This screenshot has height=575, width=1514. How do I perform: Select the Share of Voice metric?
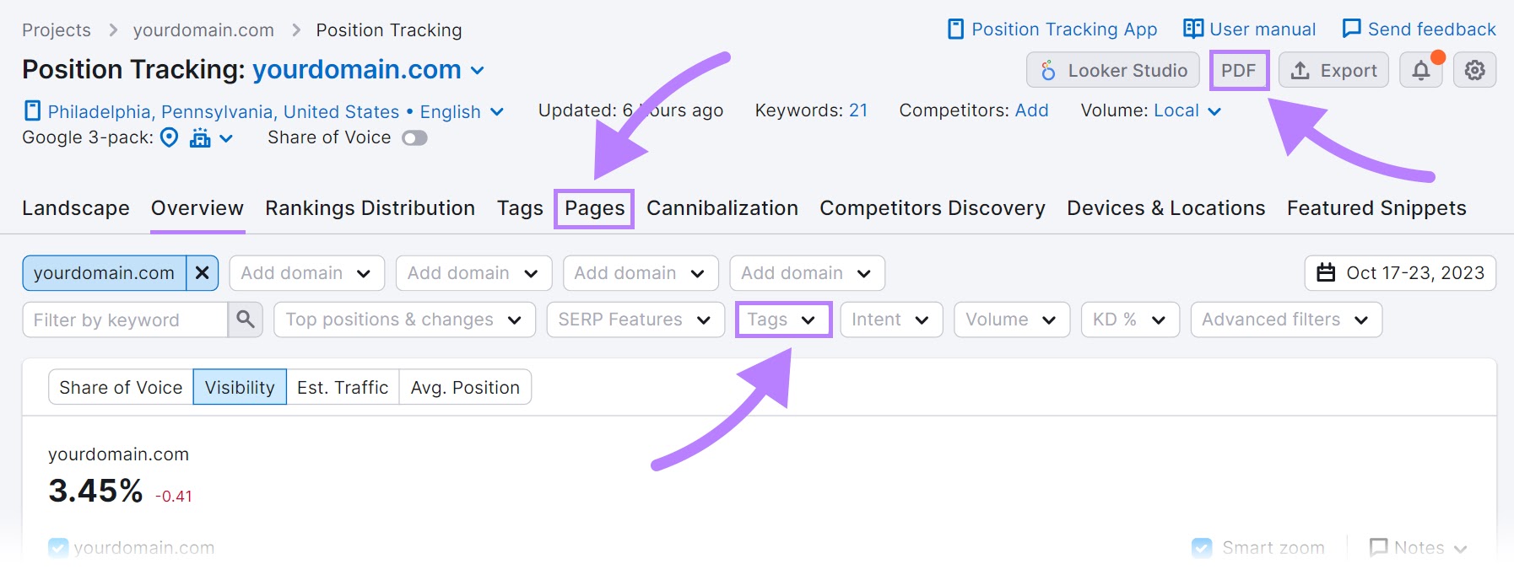point(121,387)
